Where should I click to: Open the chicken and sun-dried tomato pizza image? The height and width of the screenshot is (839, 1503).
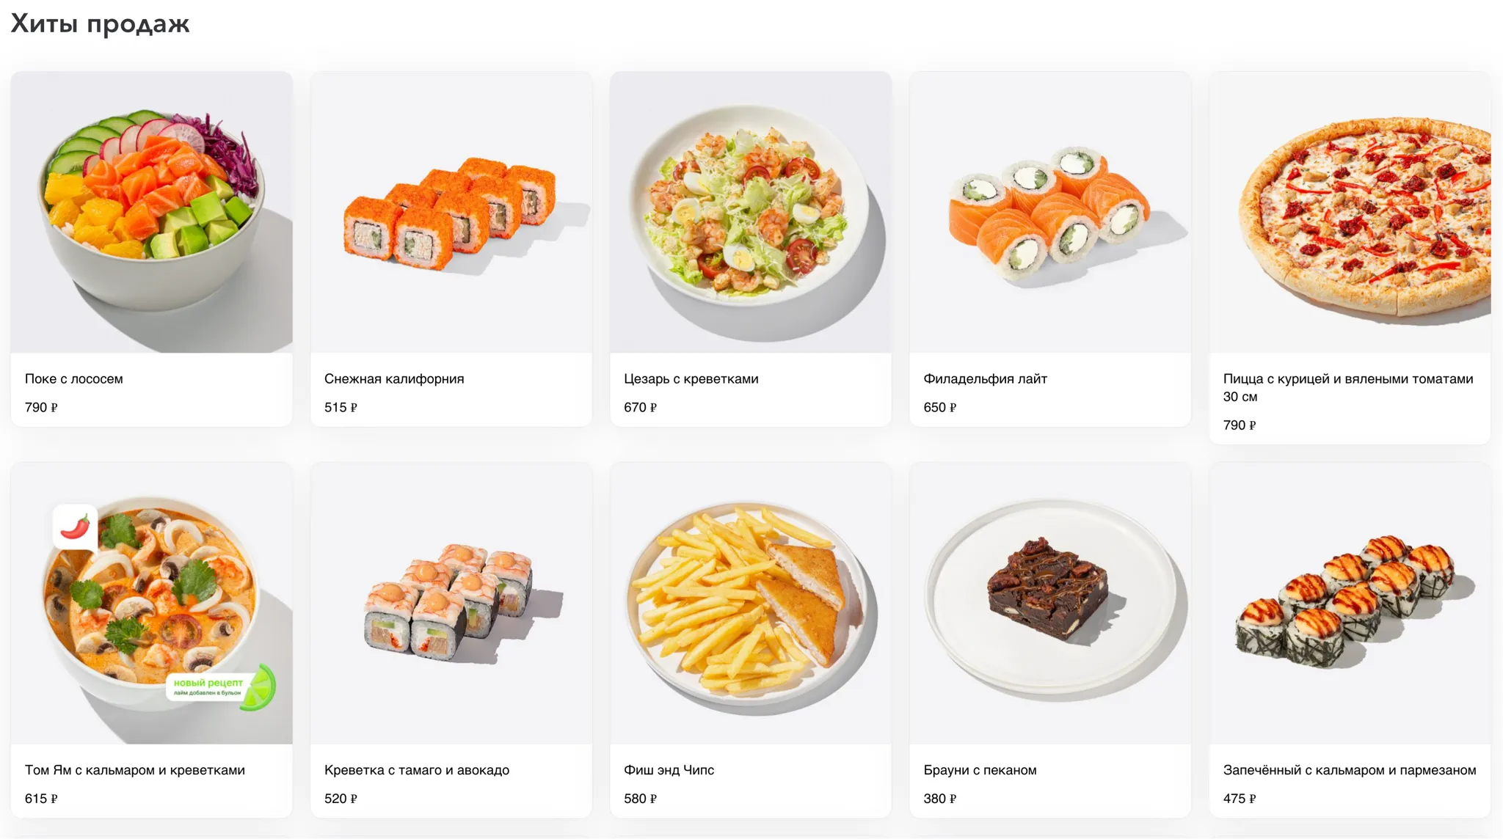tap(1350, 212)
